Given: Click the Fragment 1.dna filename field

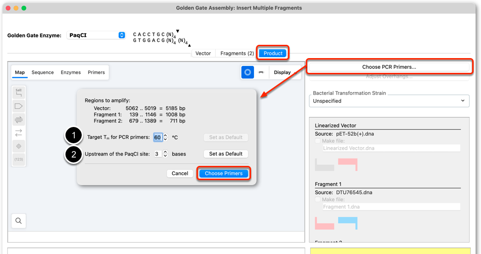Looking at the screenshot, I should [x=391, y=207].
